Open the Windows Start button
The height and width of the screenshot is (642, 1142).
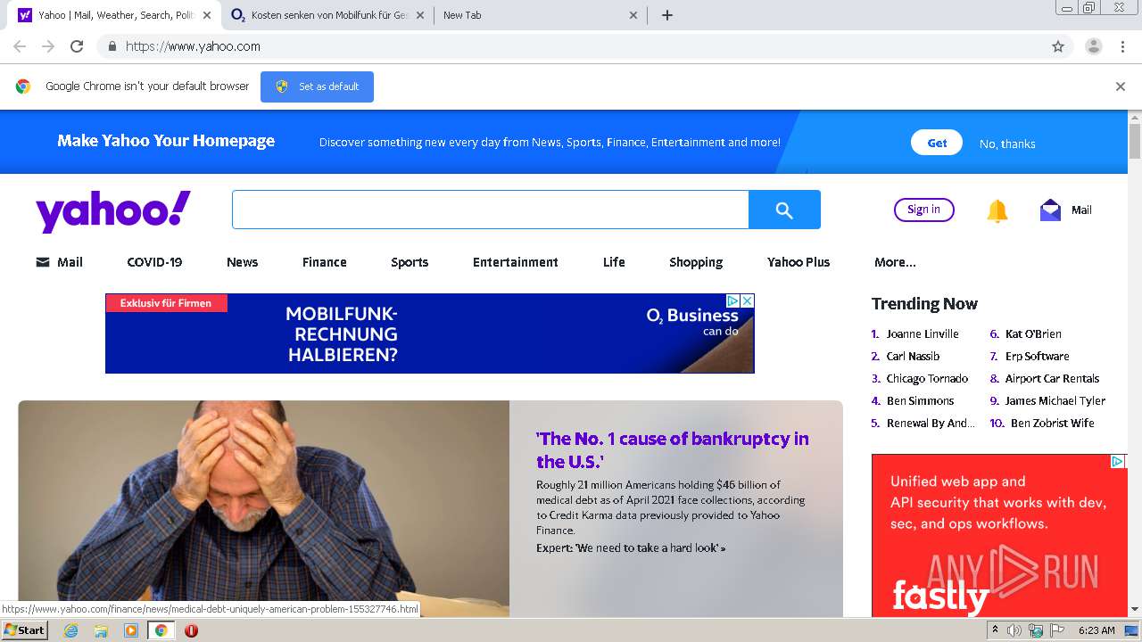click(x=24, y=630)
